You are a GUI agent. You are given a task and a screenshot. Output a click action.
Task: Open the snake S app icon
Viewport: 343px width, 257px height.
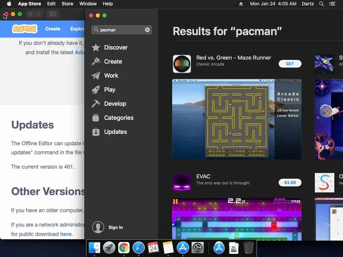(x=324, y=183)
